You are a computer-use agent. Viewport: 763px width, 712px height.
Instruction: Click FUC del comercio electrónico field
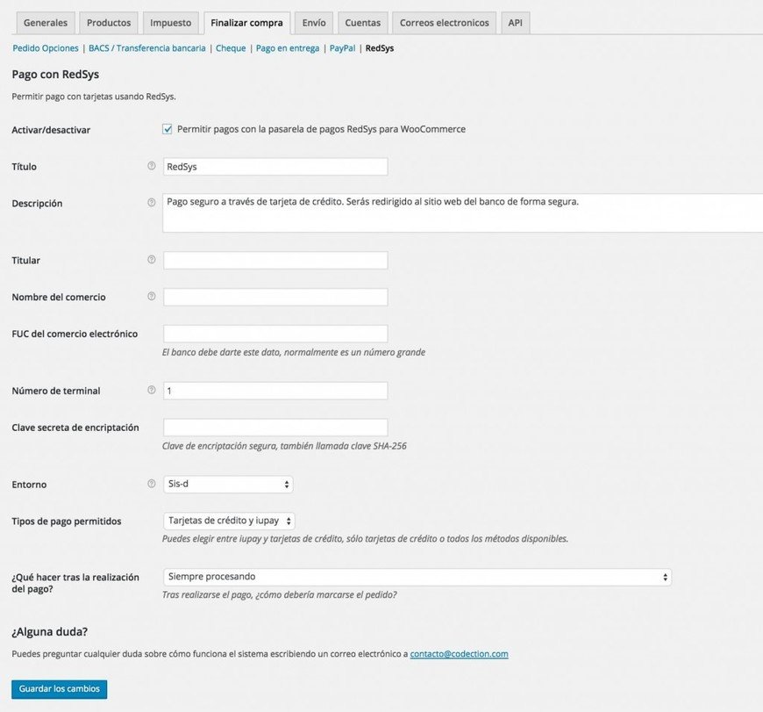[275, 334]
